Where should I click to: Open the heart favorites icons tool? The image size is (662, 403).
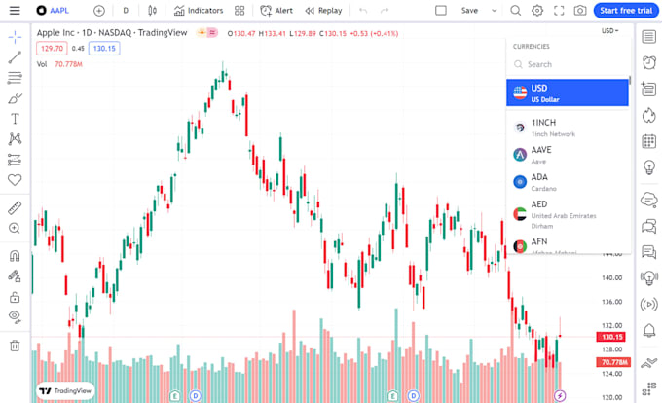click(x=15, y=180)
